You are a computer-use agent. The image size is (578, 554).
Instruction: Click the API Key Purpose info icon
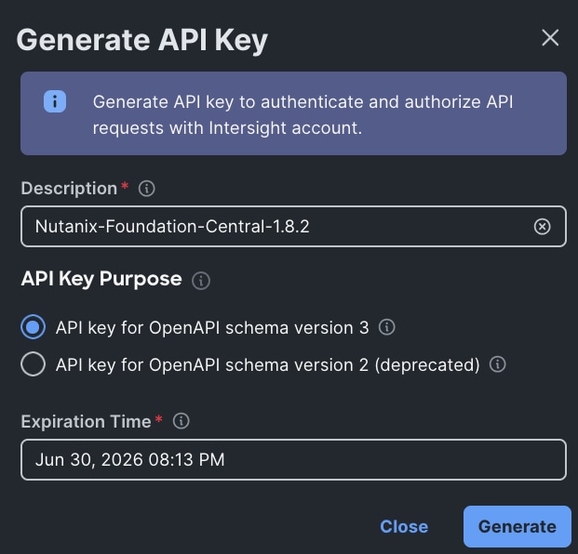201,281
